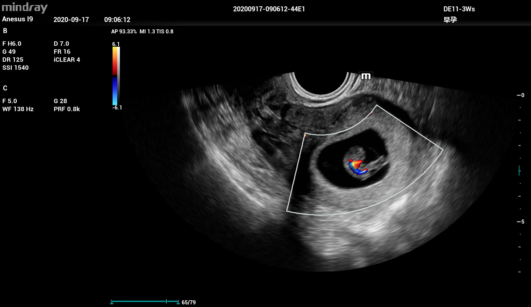The image size is (531, 307).
Task: Click the color velocity scale bar
Action: pos(116,76)
